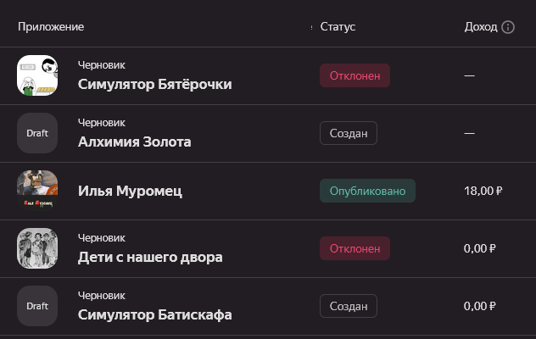Click the Доход column header label
536x339 pixels.
click(481, 27)
